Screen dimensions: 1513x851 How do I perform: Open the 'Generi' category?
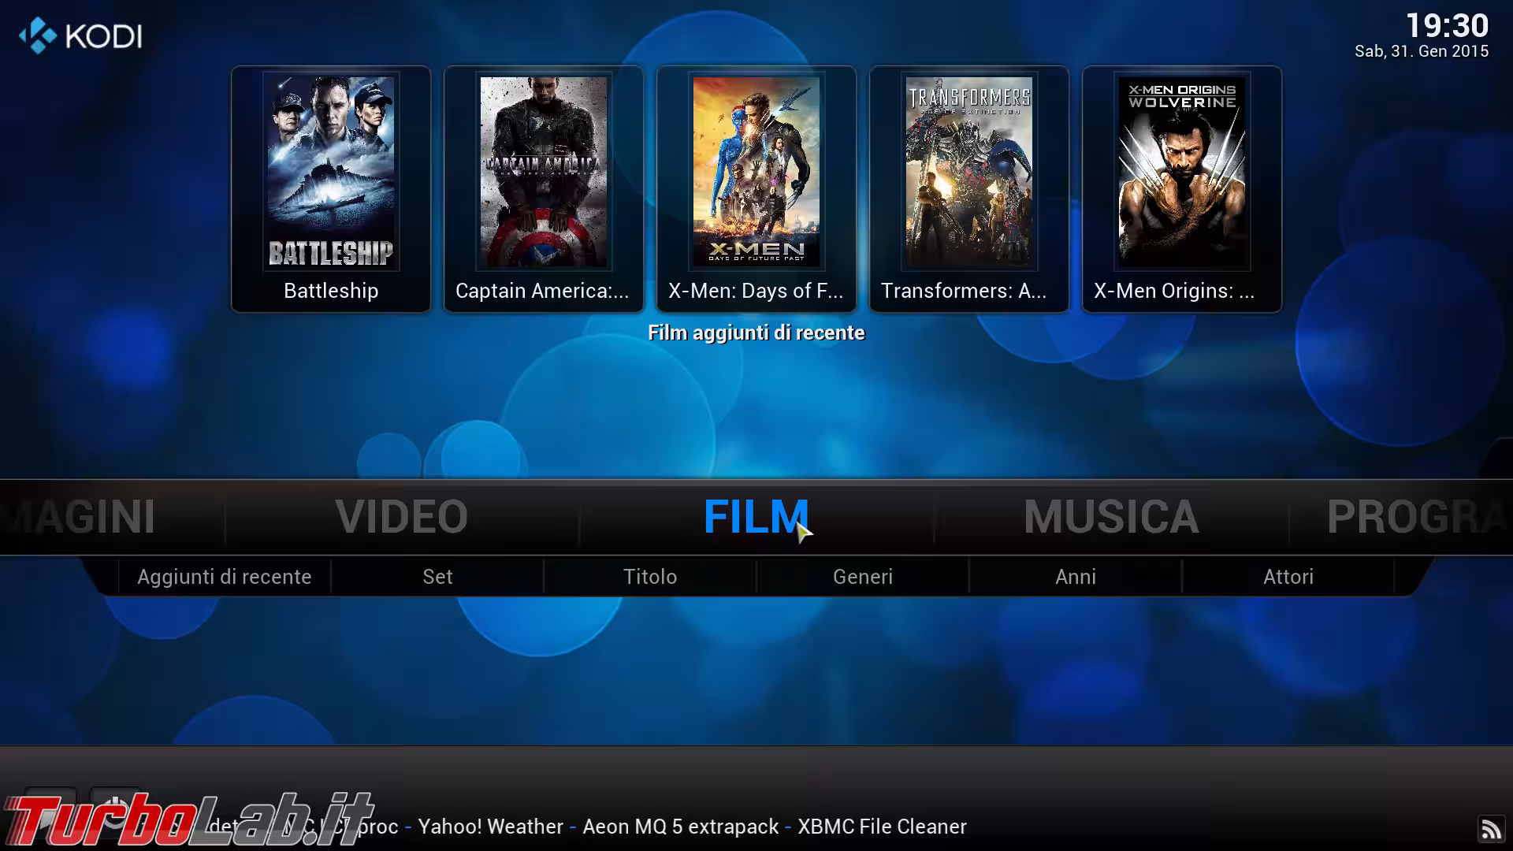coord(862,576)
